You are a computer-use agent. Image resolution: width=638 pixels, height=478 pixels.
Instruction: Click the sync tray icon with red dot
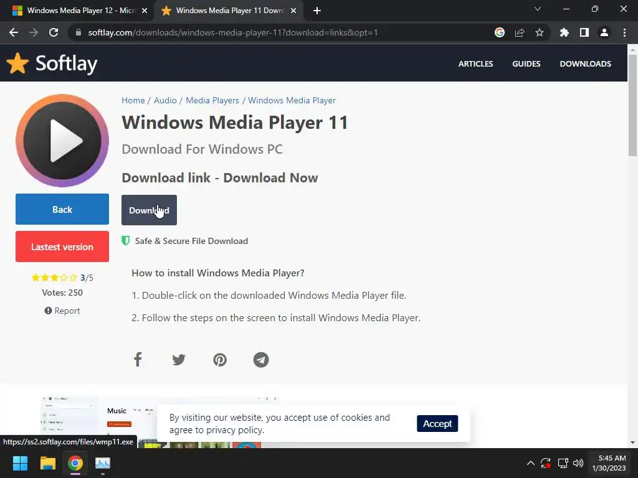click(545, 463)
